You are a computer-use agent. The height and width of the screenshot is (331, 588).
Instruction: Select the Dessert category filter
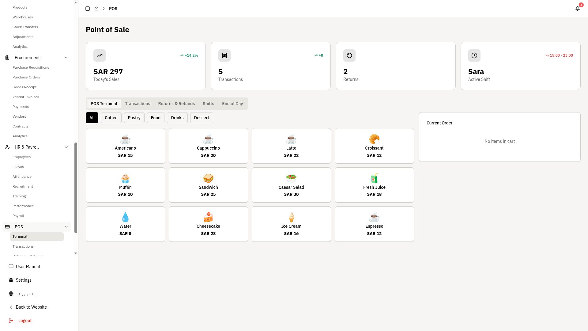pos(202,118)
